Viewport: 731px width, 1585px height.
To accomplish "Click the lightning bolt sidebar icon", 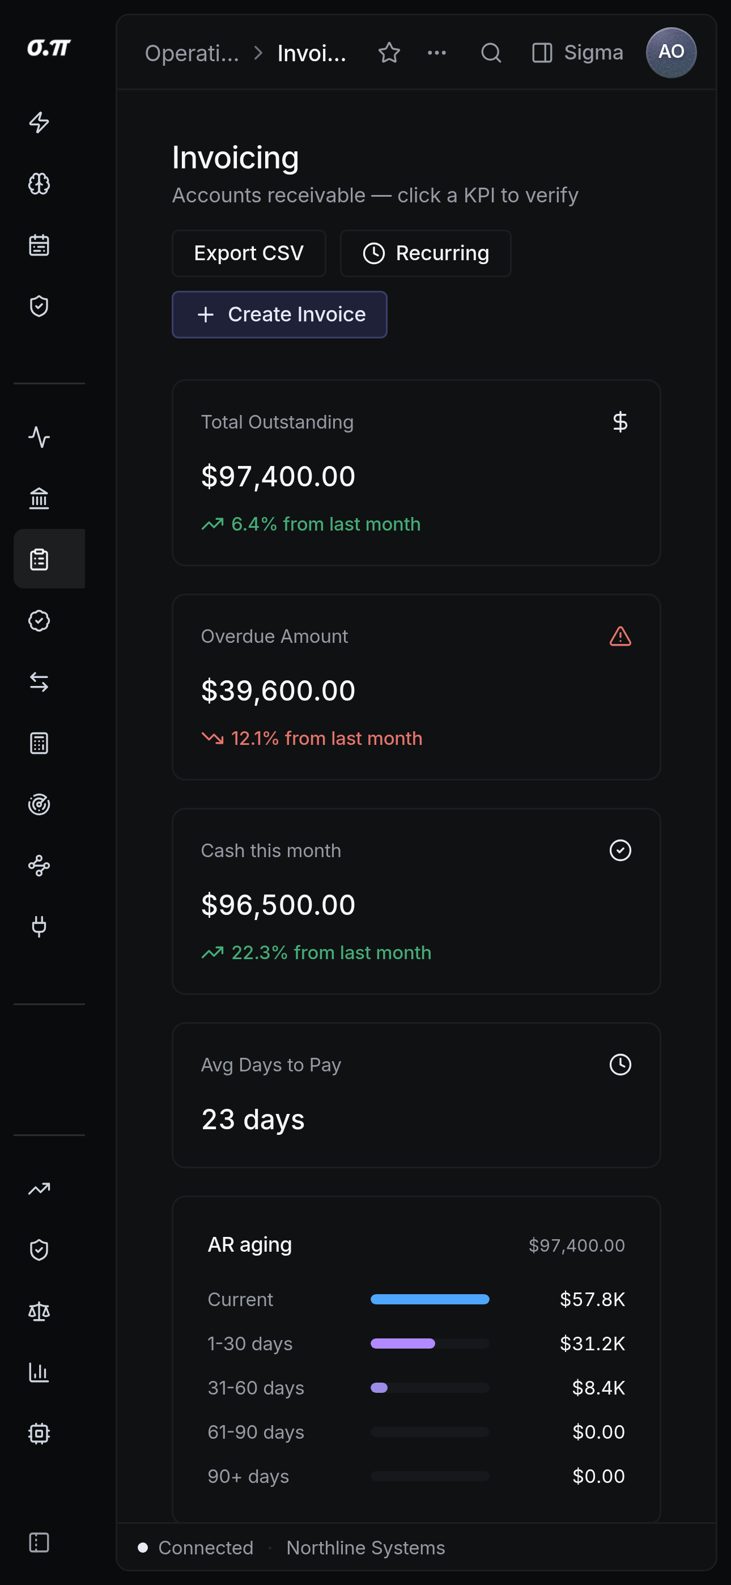I will click(39, 122).
